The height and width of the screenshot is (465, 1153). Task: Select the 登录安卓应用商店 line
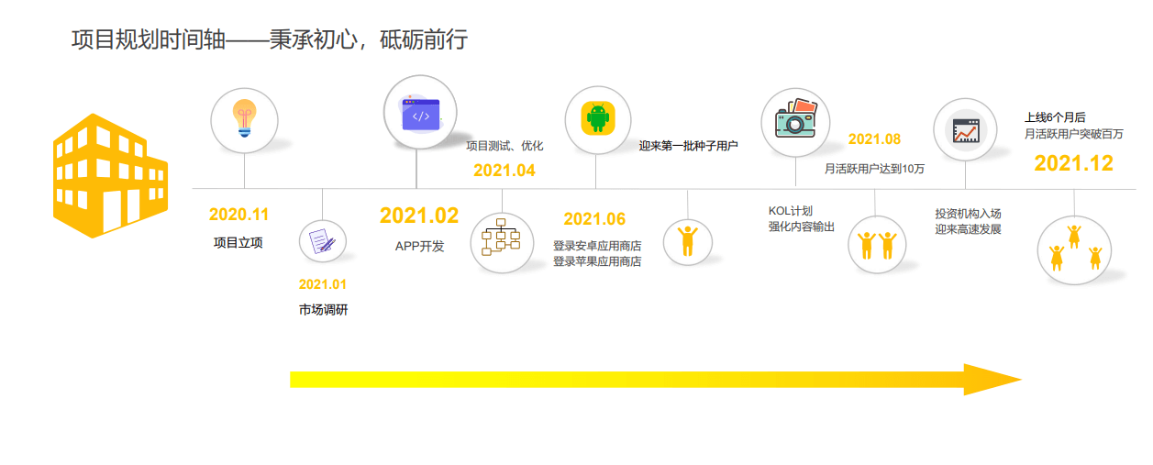[x=597, y=246]
